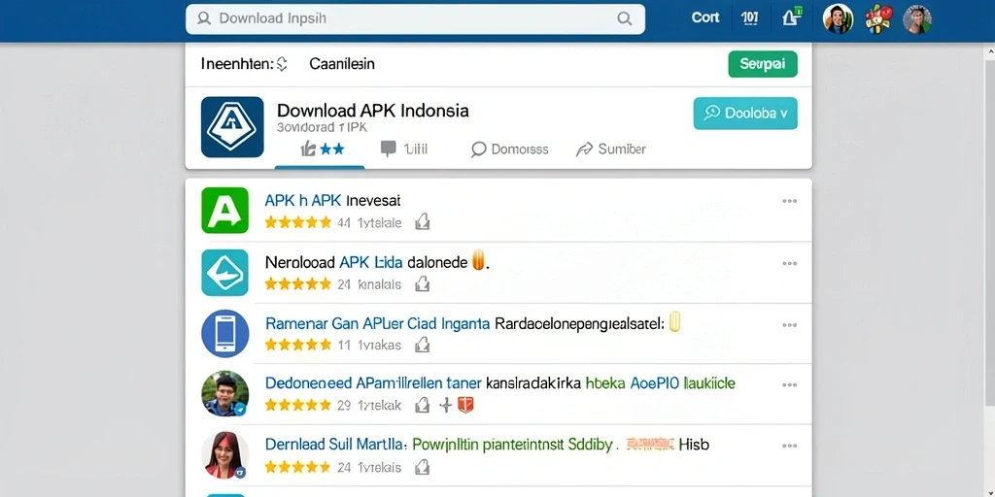Open the colorful middle avatar in top bar
This screenshot has width=995, height=497.
tap(878, 19)
